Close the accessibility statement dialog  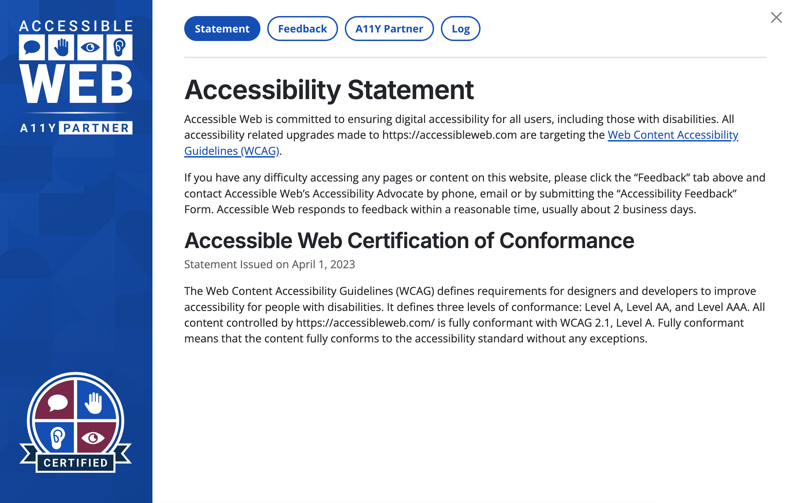(776, 17)
